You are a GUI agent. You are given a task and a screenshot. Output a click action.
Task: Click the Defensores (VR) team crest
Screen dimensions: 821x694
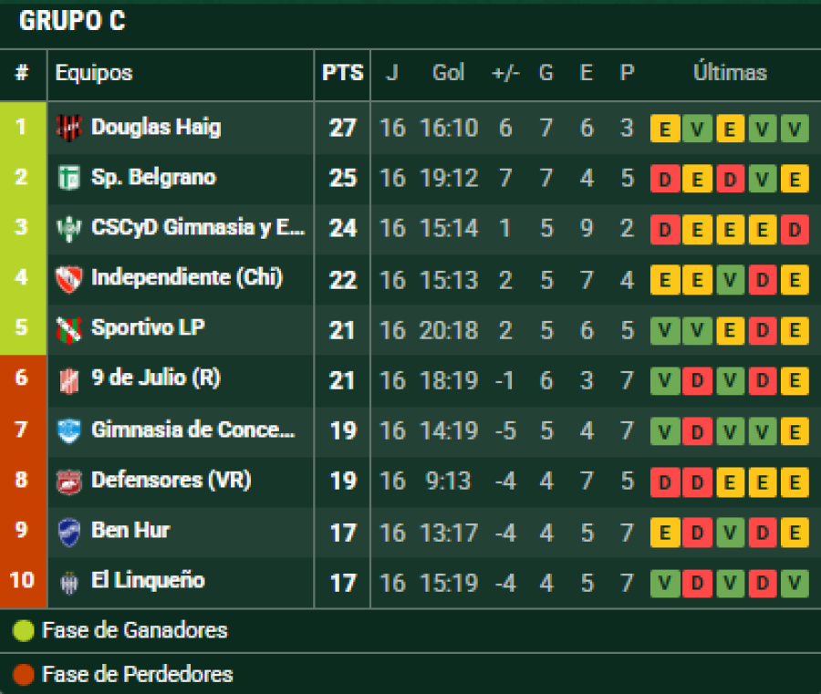point(68,481)
